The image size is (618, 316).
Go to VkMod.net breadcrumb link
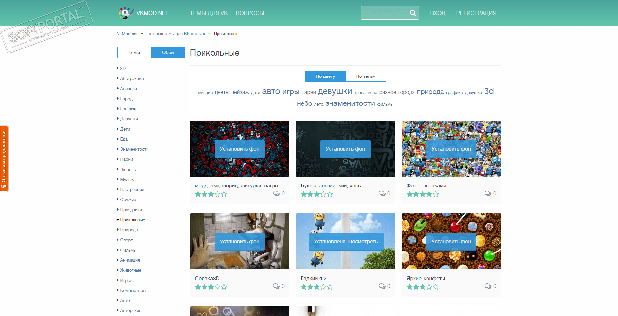click(127, 34)
